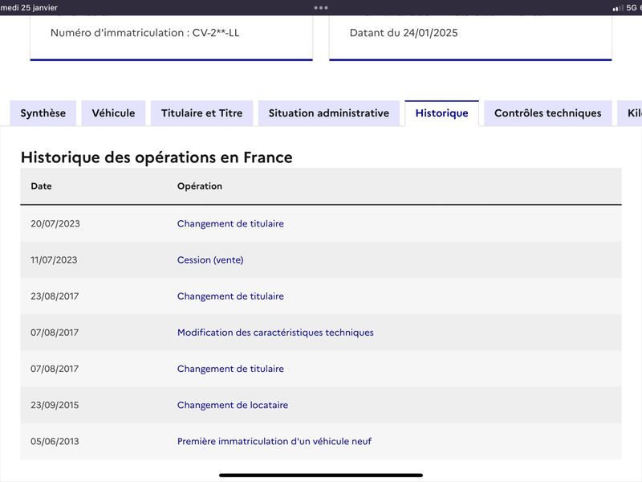Switch to Contrôles techniques tab

pyautogui.click(x=548, y=113)
